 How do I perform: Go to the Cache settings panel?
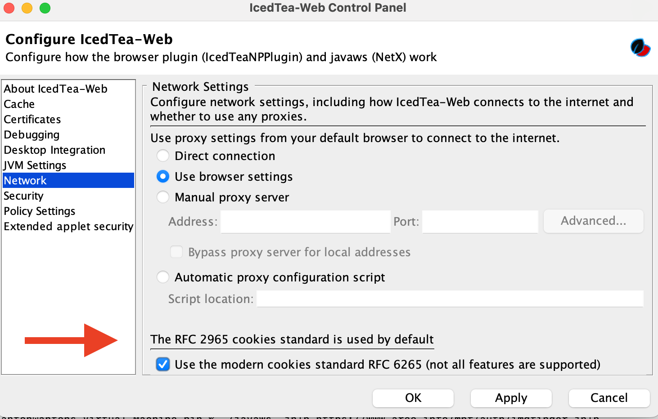click(19, 104)
